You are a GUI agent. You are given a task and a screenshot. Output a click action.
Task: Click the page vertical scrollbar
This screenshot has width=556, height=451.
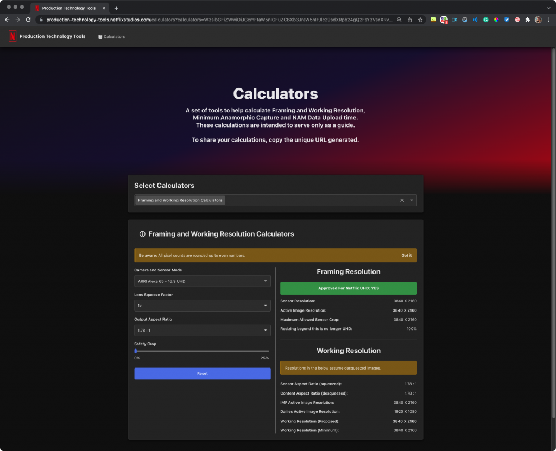(553, 232)
